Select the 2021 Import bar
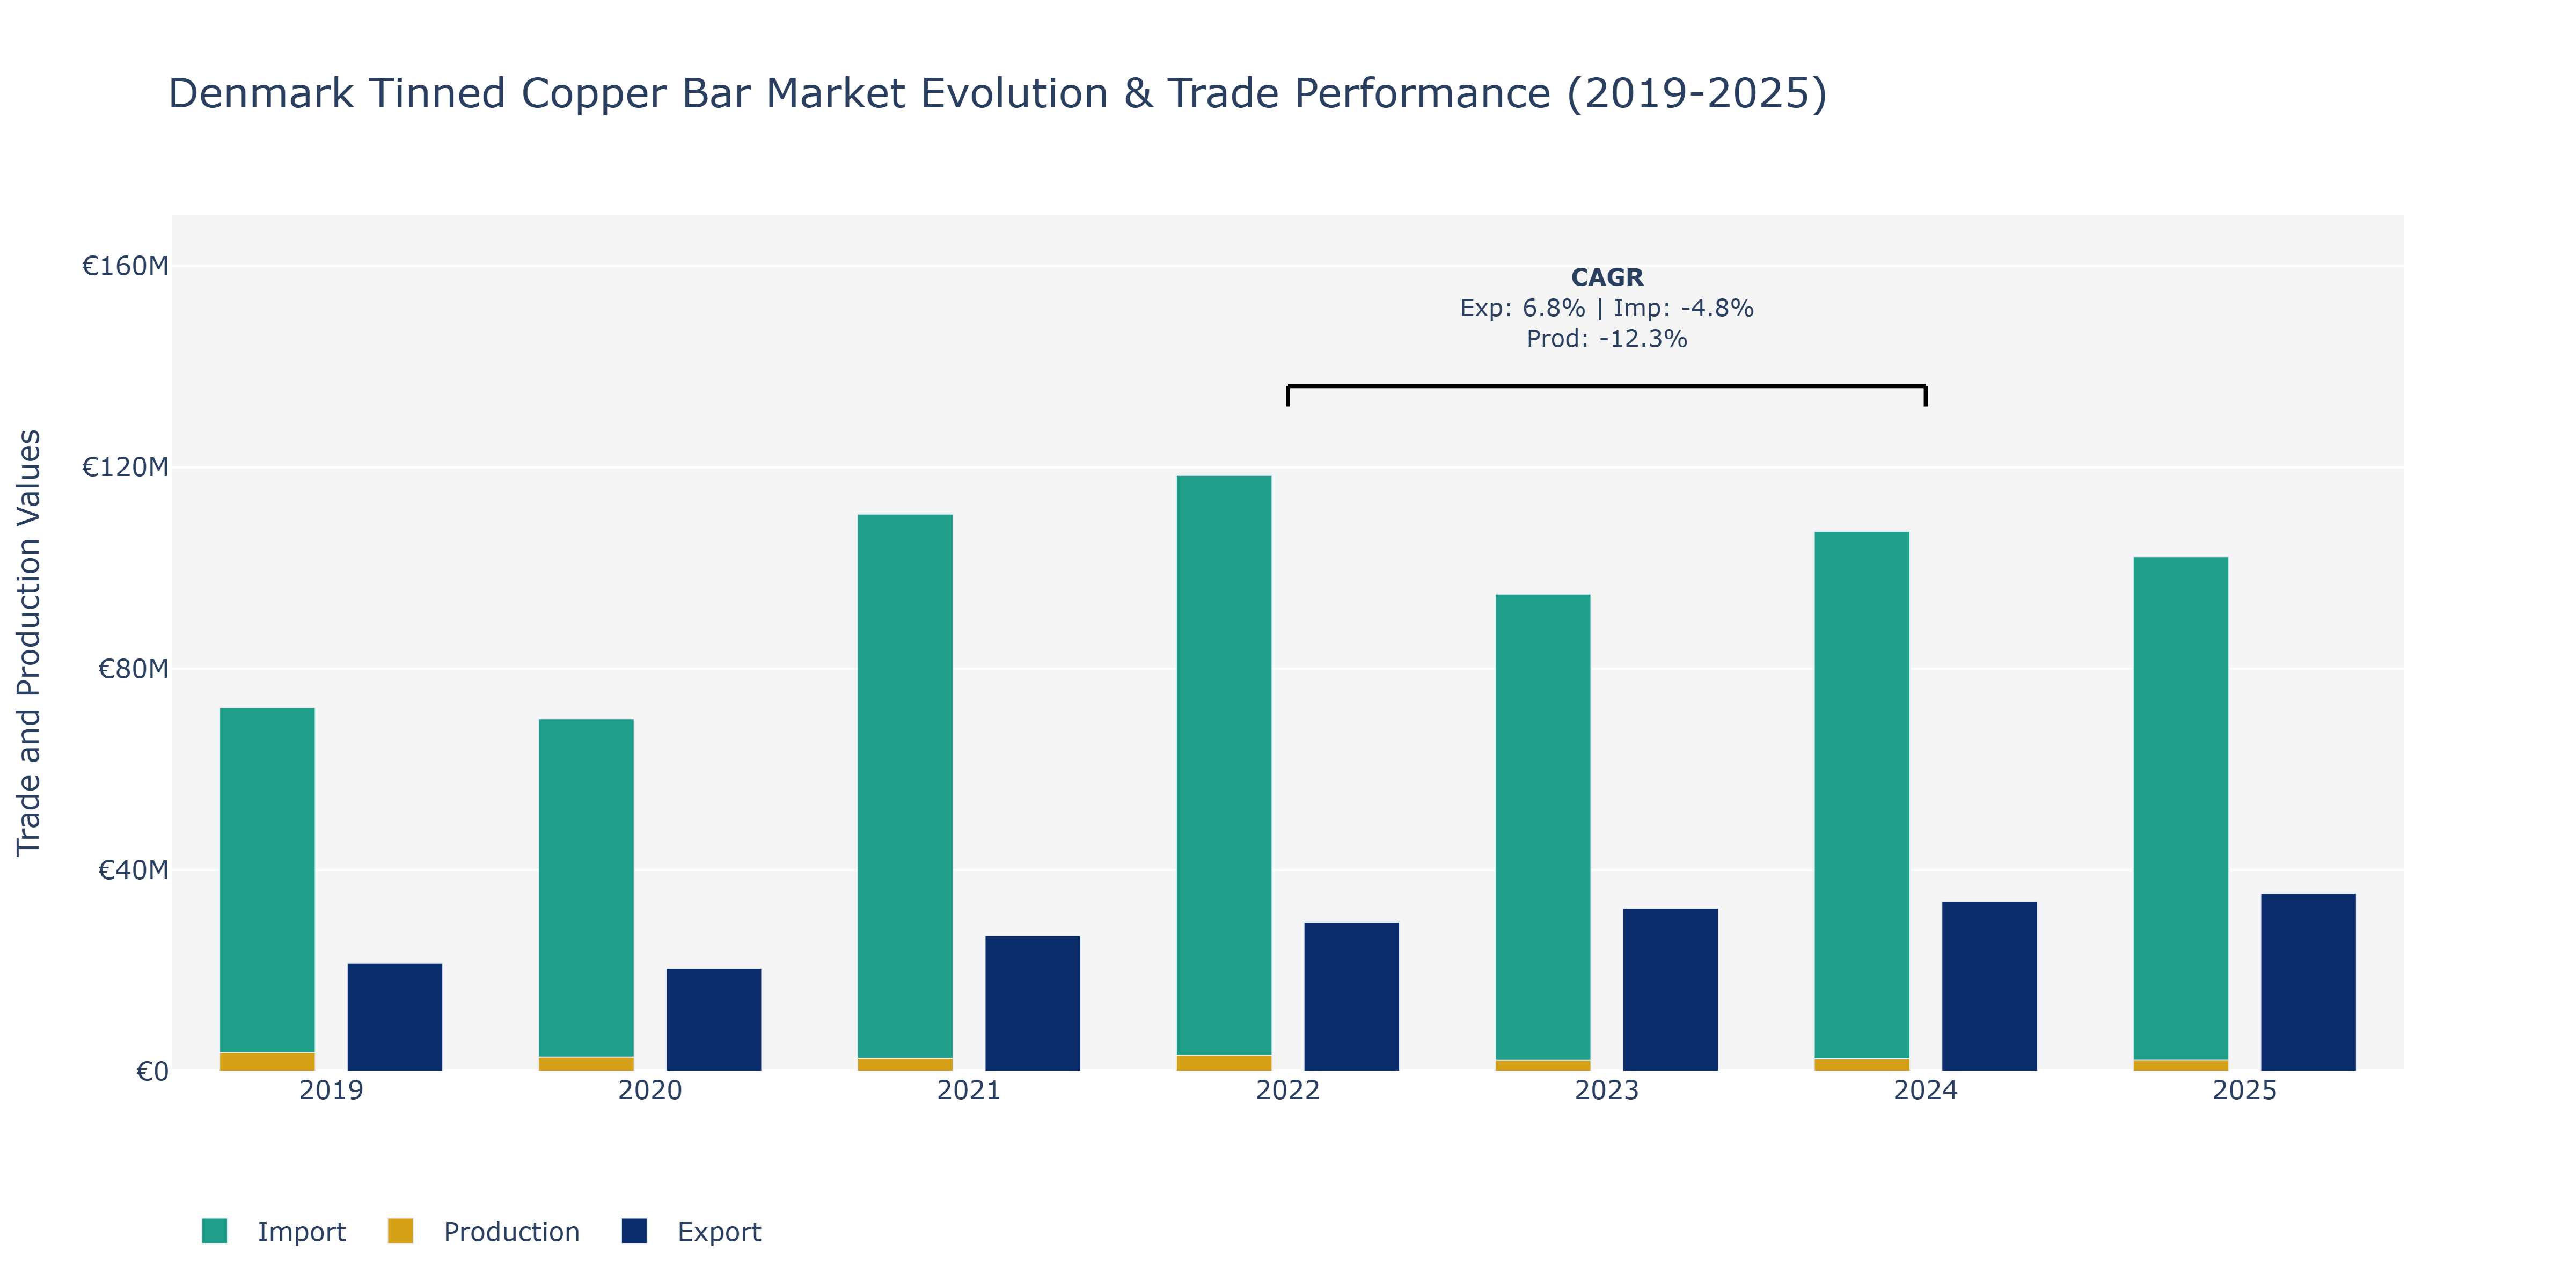Viewport: 2576px width, 1288px height. pos(905,786)
